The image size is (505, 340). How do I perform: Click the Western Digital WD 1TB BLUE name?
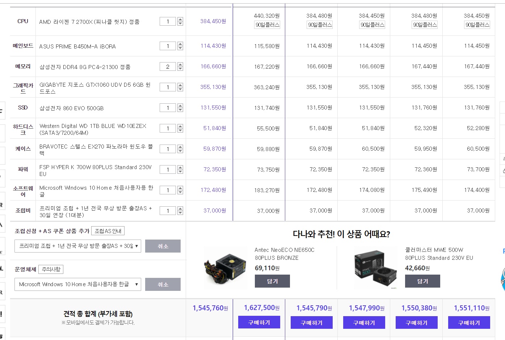pos(93,129)
